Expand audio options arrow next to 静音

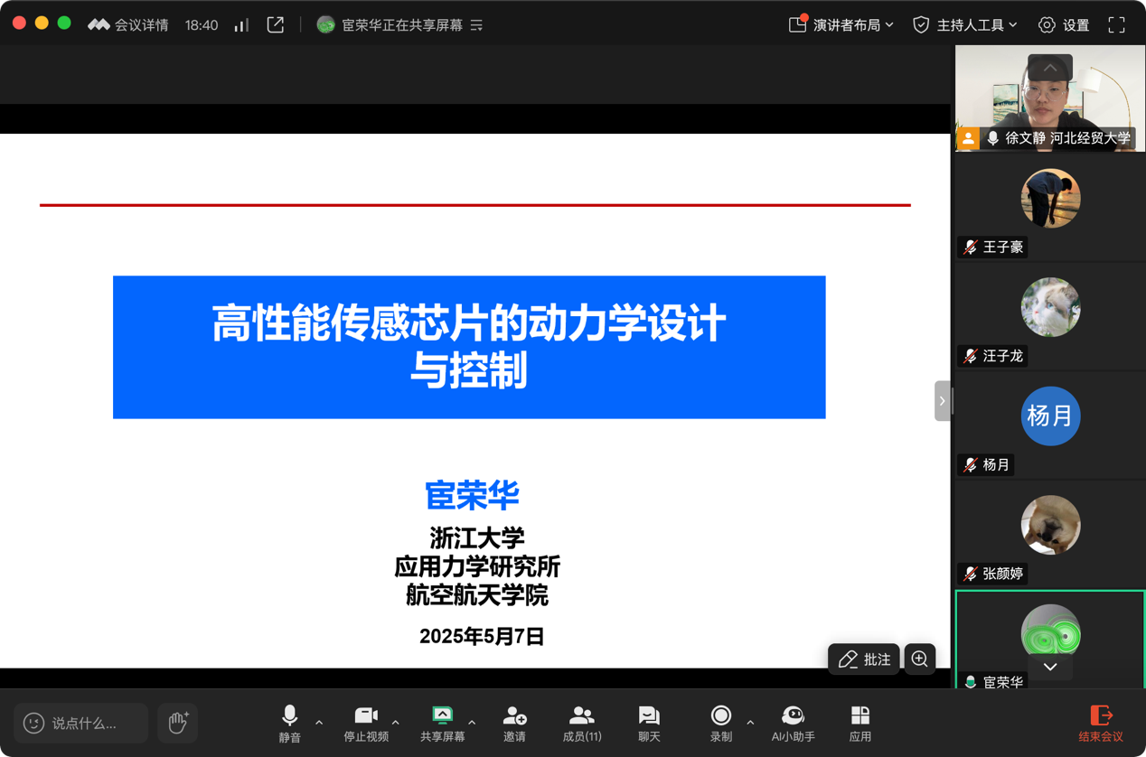pos(319,723)
